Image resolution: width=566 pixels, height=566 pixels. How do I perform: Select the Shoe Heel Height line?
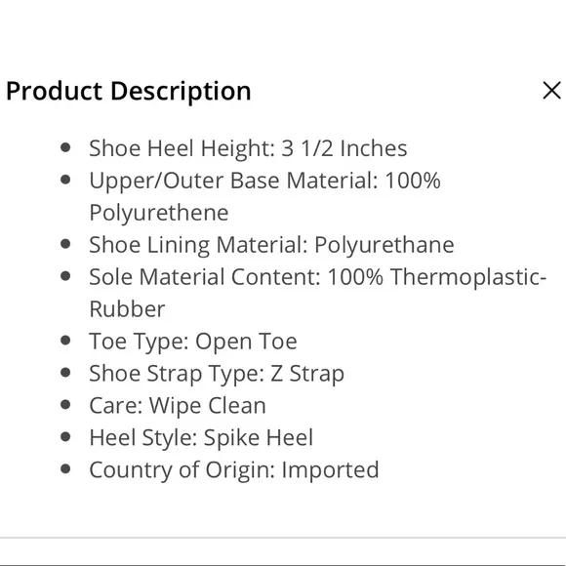pos(248,148)
